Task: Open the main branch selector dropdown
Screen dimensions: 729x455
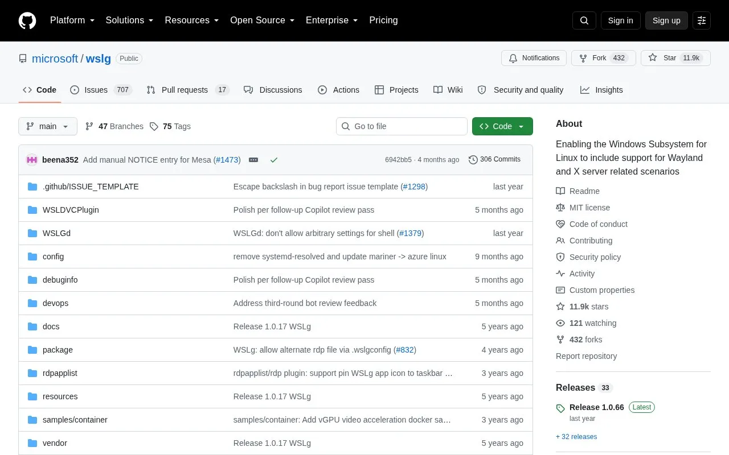Action: pos(48,126)
